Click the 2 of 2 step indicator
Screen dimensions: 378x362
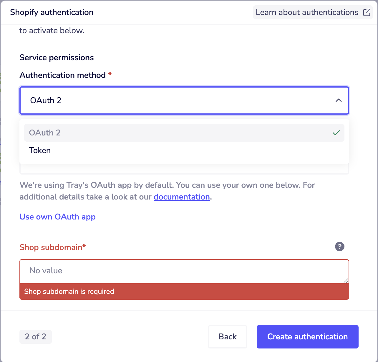pyautogui.click(x=35, y=337)
